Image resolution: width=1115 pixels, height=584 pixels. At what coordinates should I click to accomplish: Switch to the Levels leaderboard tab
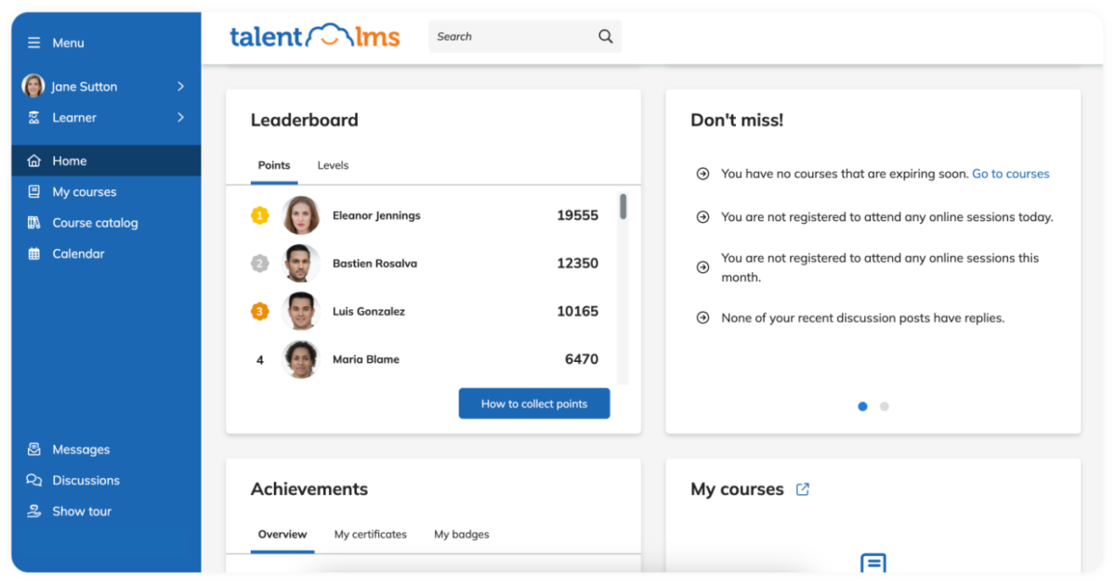tap(332, 164)
